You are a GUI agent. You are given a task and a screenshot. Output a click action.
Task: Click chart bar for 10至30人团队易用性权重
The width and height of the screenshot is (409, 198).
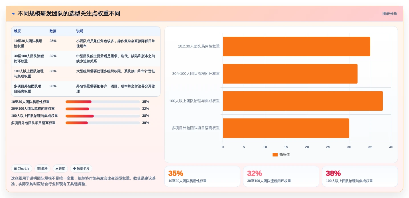pos(296,46)
